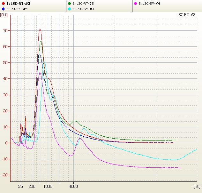Click the red trace's highest peak near 70 FU

pos(40,29)
